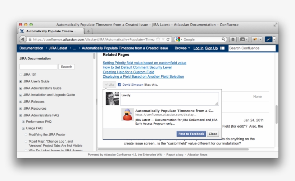Click David Simpson name link

(x=133, y=85)
